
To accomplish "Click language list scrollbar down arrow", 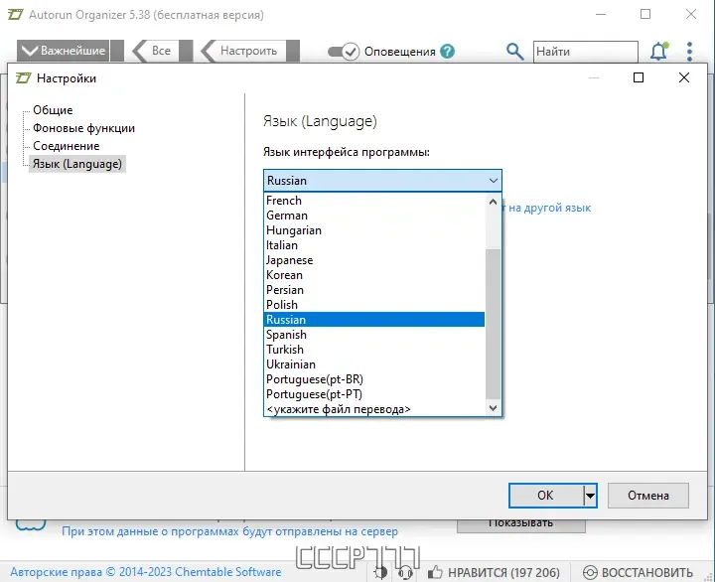I will pyautogui.click(x=493, y=408).
